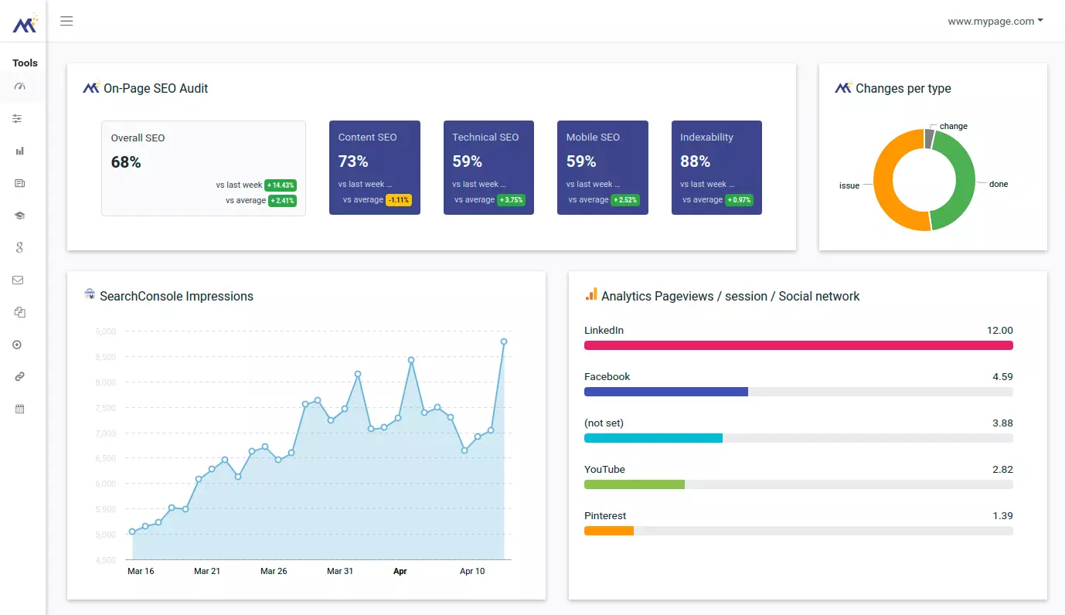1065x615 pixels.
Task: Click the +0.97% badge in Indexability
Action: coord(739,200)
